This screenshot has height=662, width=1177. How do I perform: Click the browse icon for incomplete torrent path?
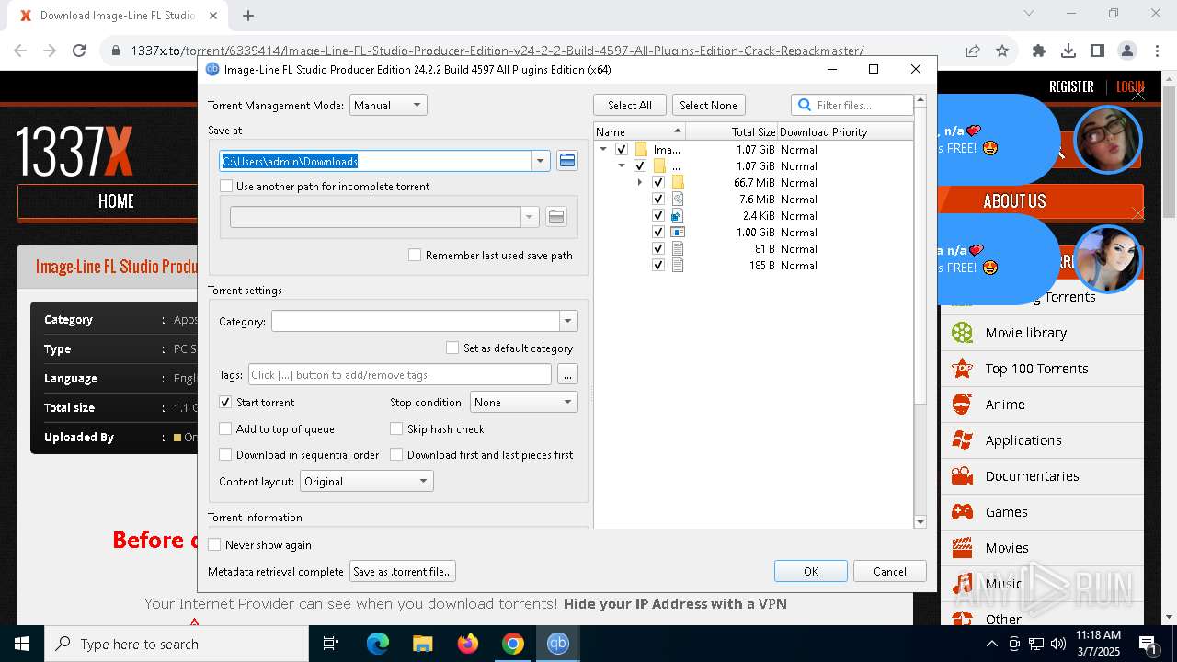point(555,217)
